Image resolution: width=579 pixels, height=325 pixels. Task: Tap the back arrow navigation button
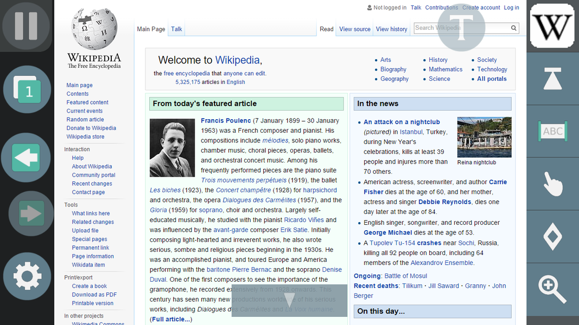[x=26, y=158]
